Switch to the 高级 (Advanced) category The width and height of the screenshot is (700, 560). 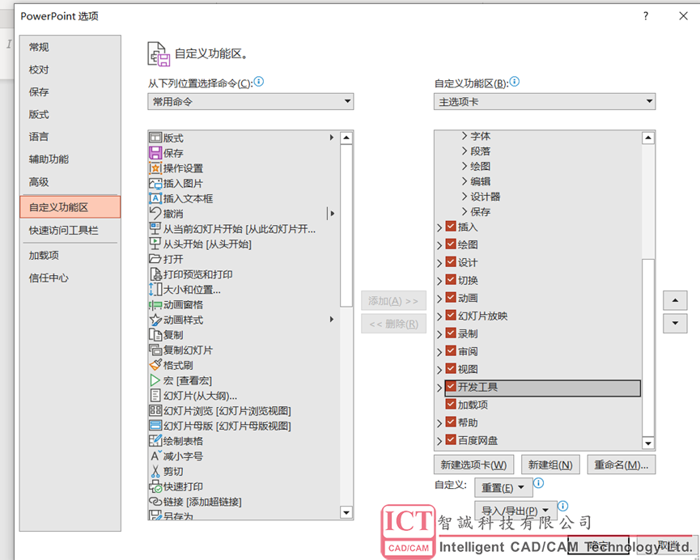click(x=39, y=182)
